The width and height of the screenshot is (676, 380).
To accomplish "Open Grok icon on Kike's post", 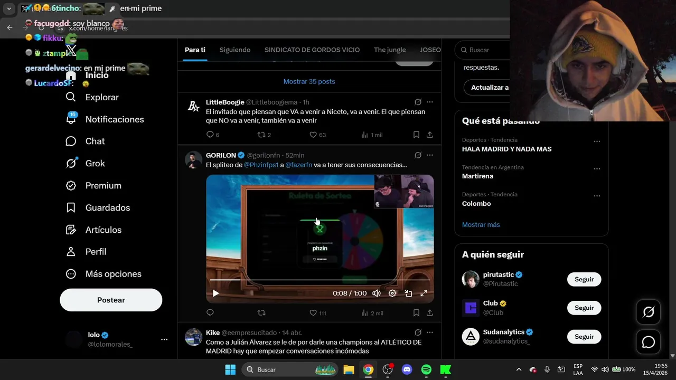I will click(x=418, y=332).
